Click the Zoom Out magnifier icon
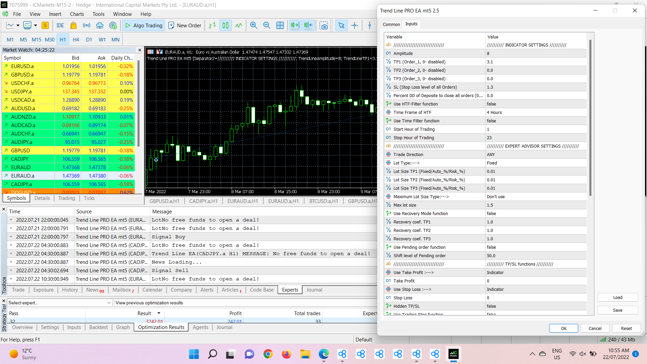Image resolution: width=647 pixels, height=364 pixels. (267, 25)
